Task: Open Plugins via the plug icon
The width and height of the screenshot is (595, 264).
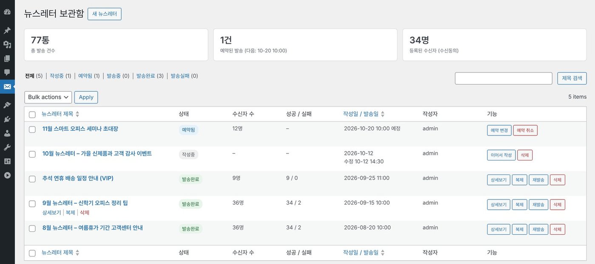Action: tap(7, 119)
